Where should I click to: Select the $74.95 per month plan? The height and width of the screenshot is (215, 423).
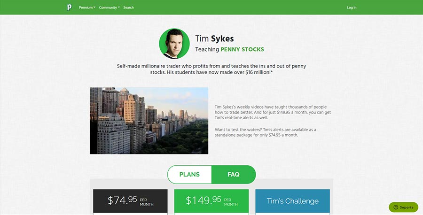pyautogui.click(x=130, y=201)
